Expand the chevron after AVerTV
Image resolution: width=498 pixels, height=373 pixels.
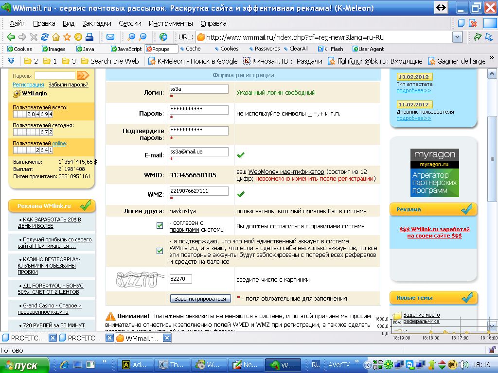pyautogui.click(x=356, y=361)
